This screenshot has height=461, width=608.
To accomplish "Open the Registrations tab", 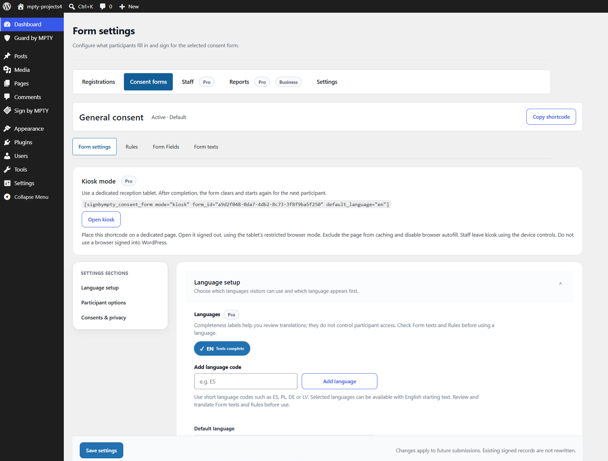I will point(98,82).
